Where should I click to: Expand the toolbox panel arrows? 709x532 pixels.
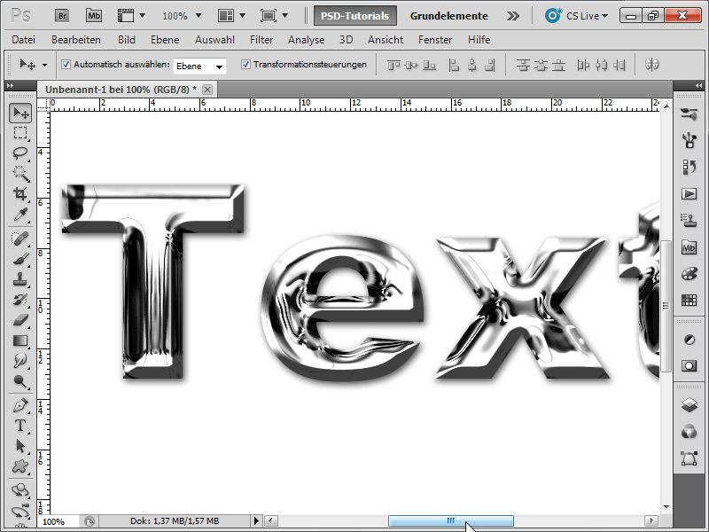click(10, 85)
